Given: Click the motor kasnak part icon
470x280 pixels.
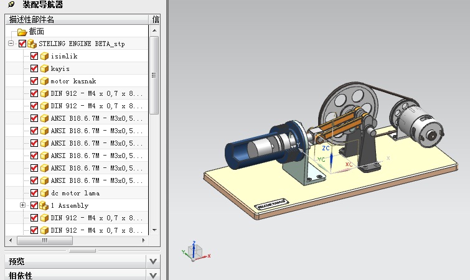Looking at the screenshot, I should 44,81.
